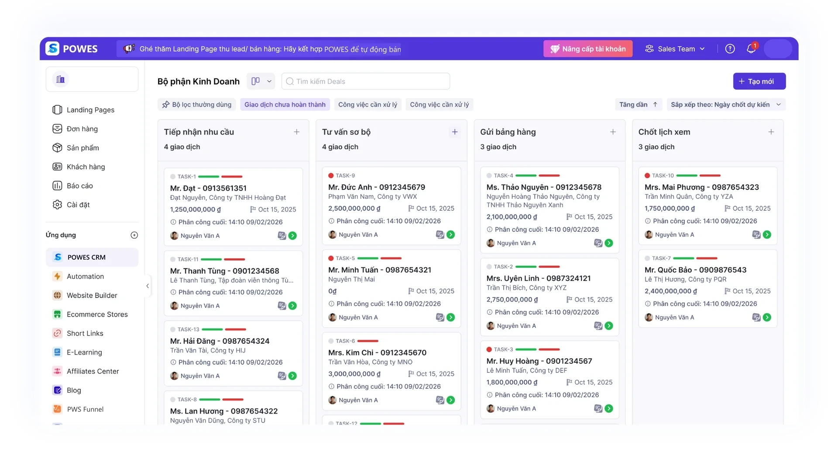This screenshot has height=462, width=838.
Task: Open the help question mark icon
Action: 730,49
